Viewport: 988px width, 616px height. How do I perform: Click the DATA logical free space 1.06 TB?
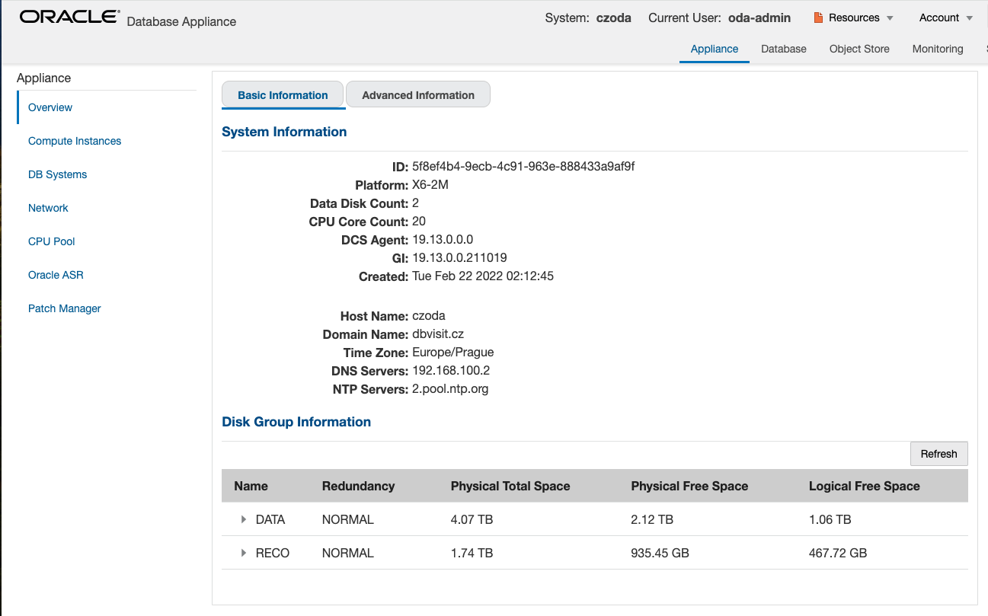[x=830, y=519]
